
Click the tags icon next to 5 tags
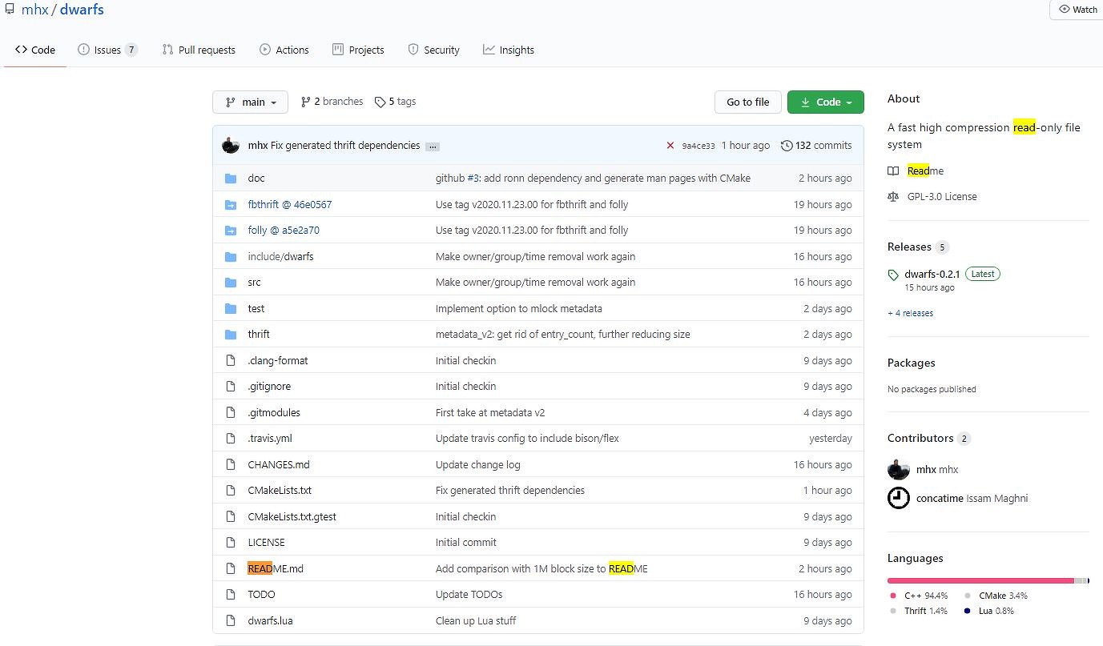[x=380, y=102]
